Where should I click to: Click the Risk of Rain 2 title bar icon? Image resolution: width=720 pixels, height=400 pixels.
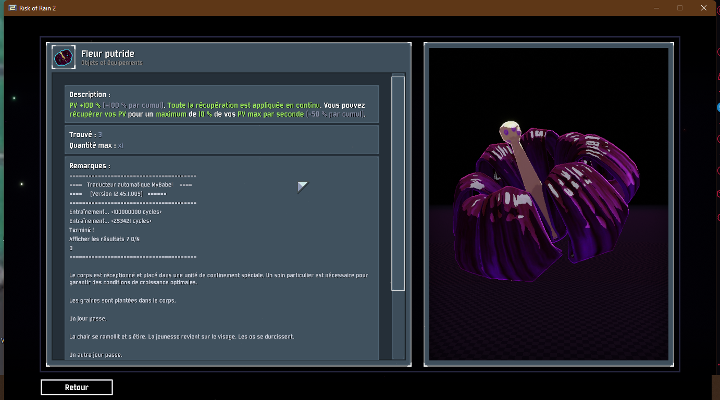click(13, 8)
